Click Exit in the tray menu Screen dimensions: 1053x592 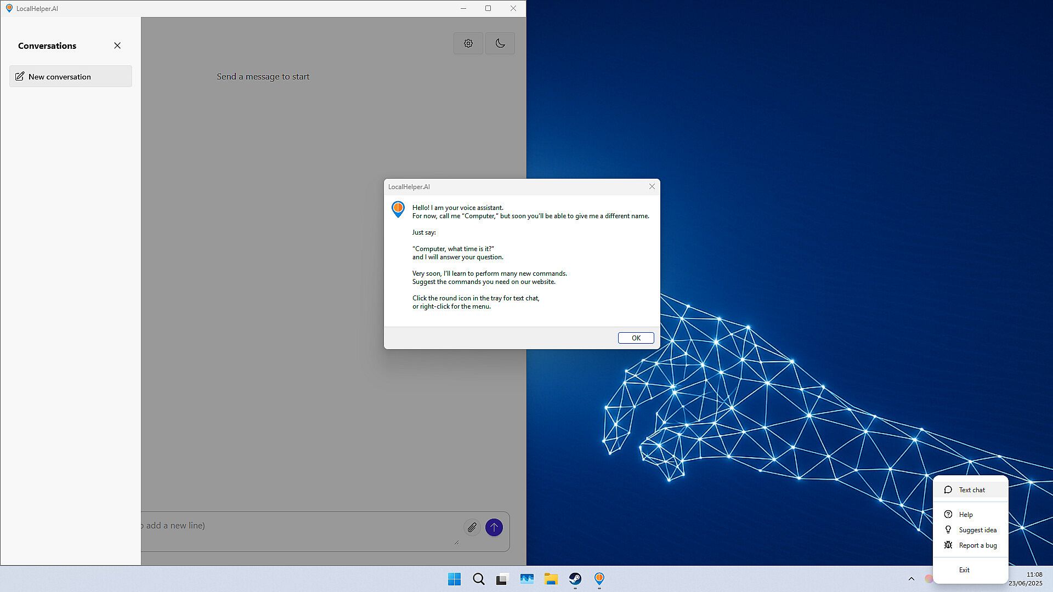click(x=964, y=570)
